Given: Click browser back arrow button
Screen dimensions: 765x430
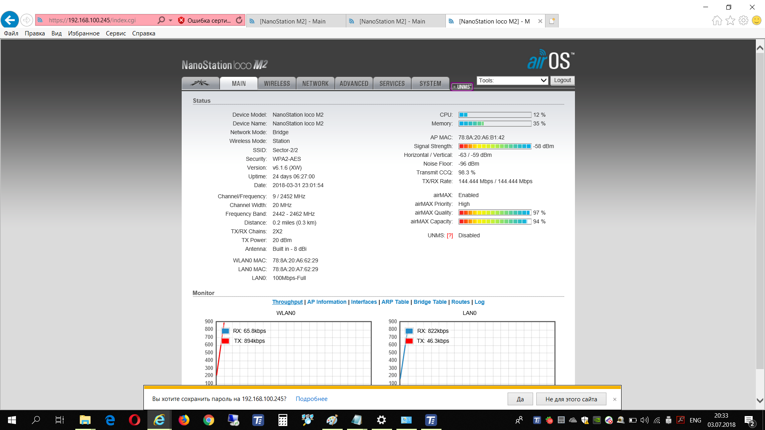Looking at the screenshot, I should pyautogui.click(x=10, y=20).
